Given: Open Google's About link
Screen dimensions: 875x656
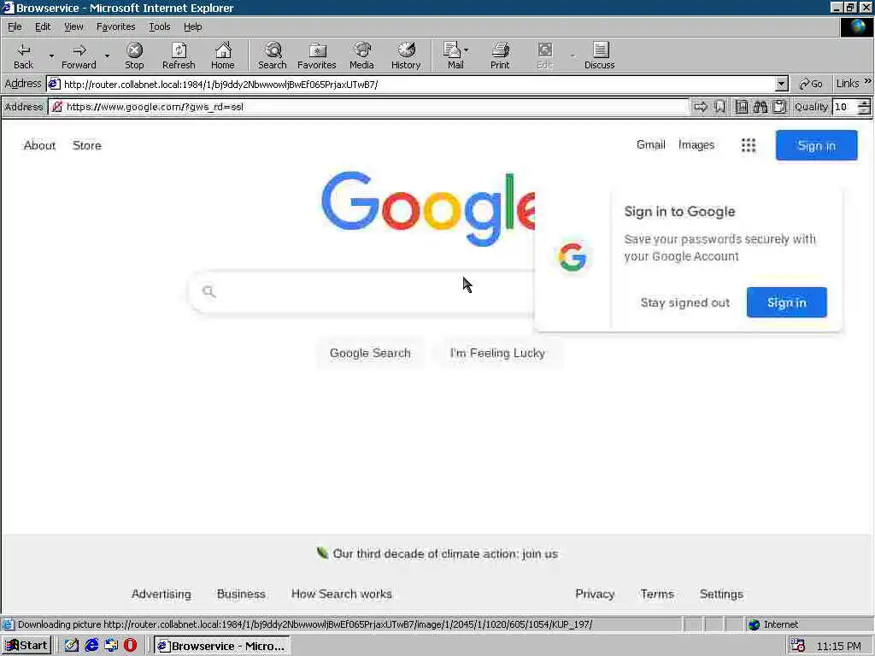Looking at the screenshot, I should (39, 145).
